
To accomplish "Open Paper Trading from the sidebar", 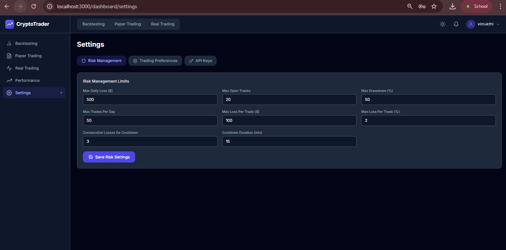I will (x=34, y=56).
